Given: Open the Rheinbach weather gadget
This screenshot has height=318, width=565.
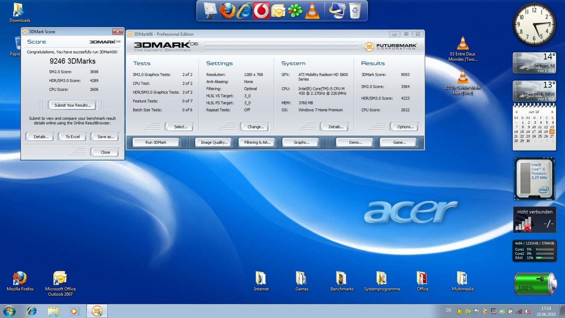Looking at the screenshot, I should [x=534, y=91].
